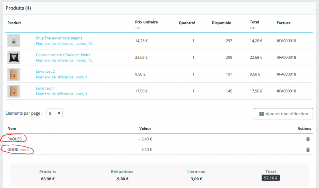The height and width of the screenshot is (188, 319).
Task: Click available stock 299 in Coussin row
Action: 229,58
